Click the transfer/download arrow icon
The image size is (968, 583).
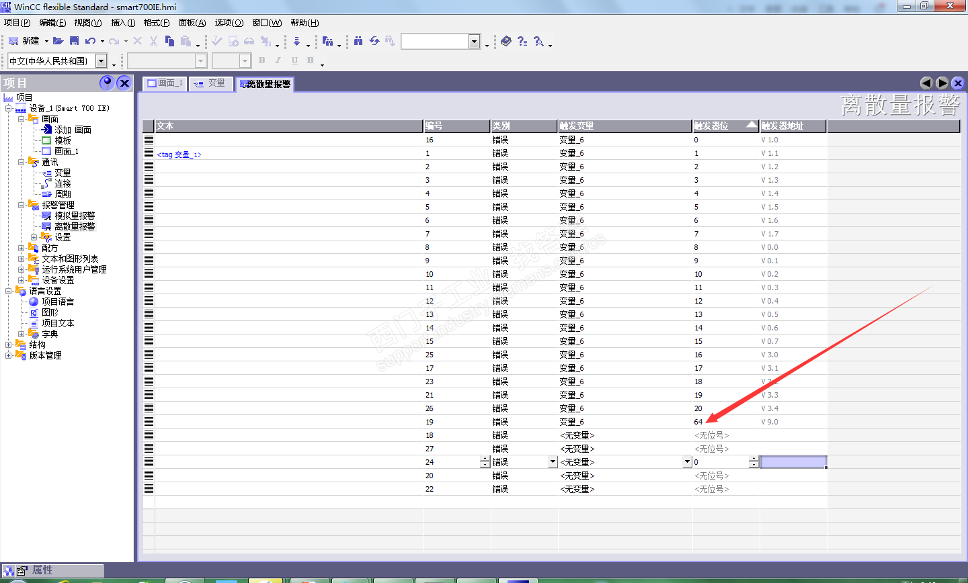pyautogui.click(x=296, y=41)
